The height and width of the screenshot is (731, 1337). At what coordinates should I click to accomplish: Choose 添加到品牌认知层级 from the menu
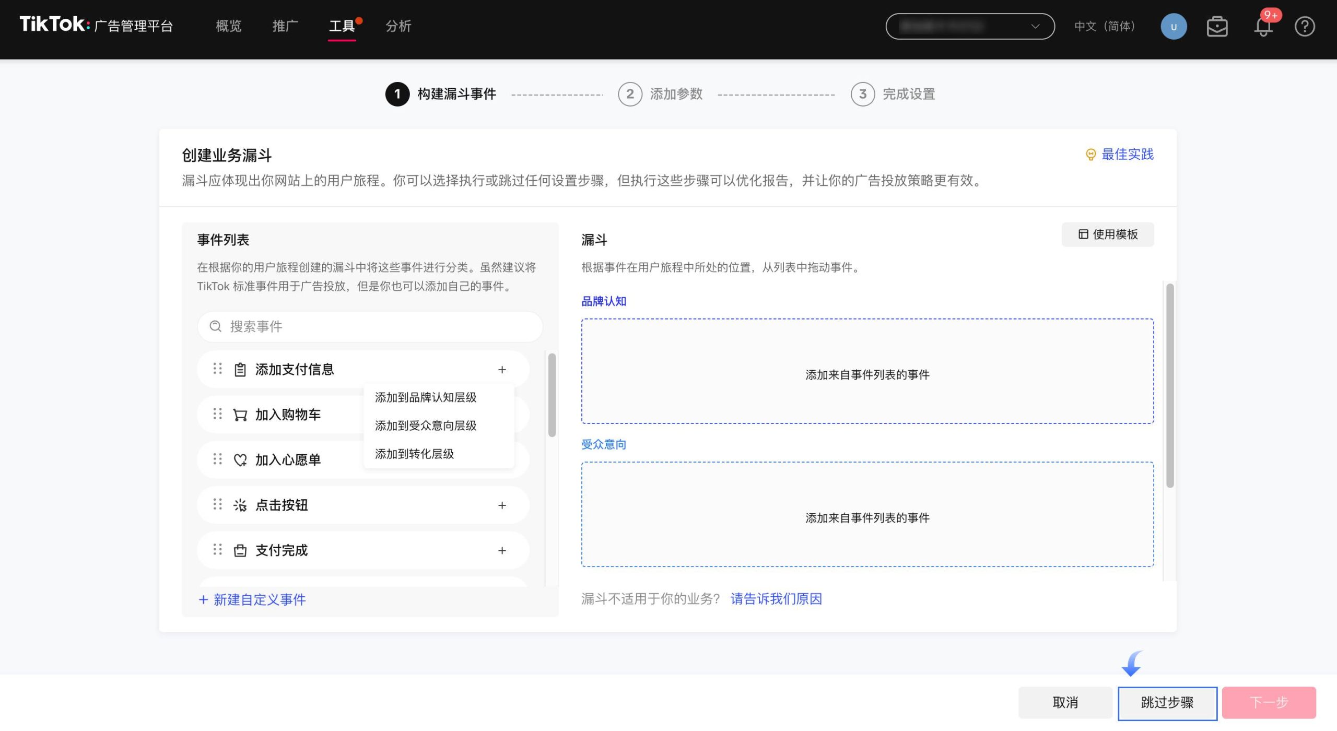point(439,397)
